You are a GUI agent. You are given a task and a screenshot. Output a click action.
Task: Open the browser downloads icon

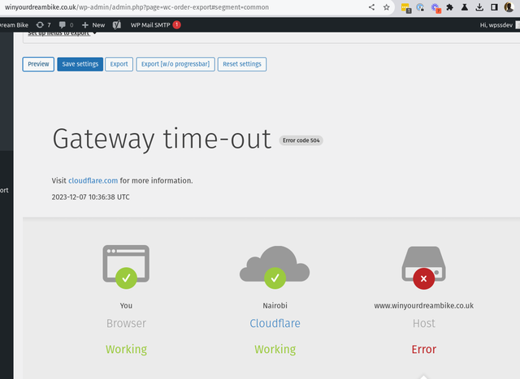pyautogui.click(x=479, y=7)
